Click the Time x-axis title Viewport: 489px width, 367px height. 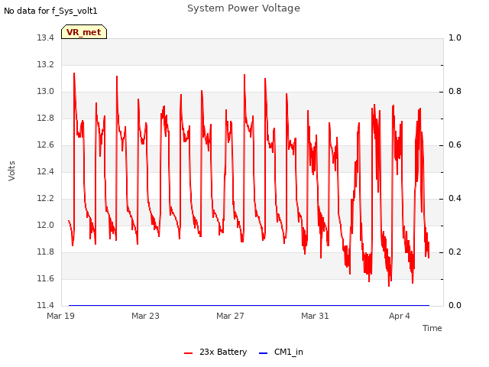(x=432, y=328)
